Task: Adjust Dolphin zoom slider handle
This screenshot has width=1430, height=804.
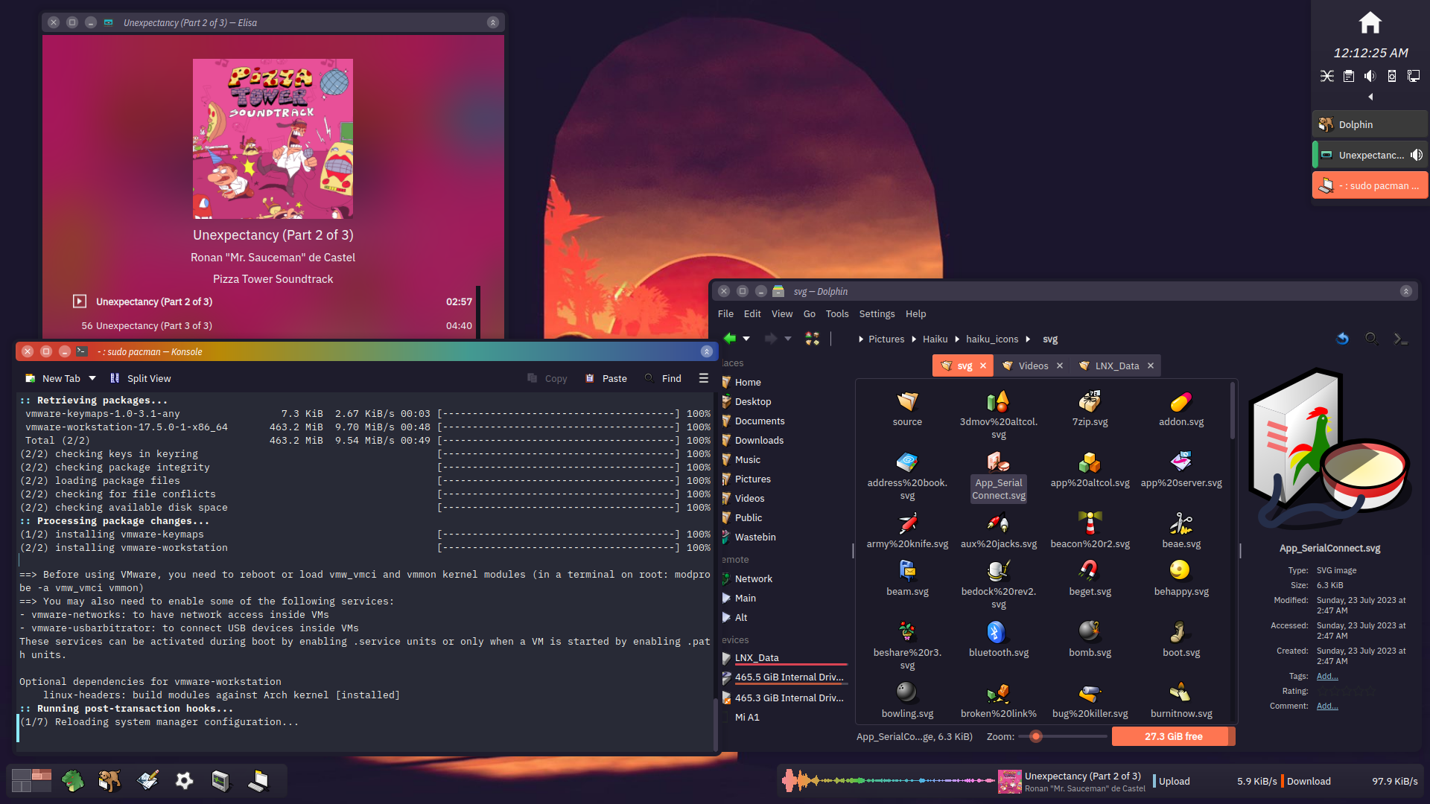Action: tap(1035, 736)
